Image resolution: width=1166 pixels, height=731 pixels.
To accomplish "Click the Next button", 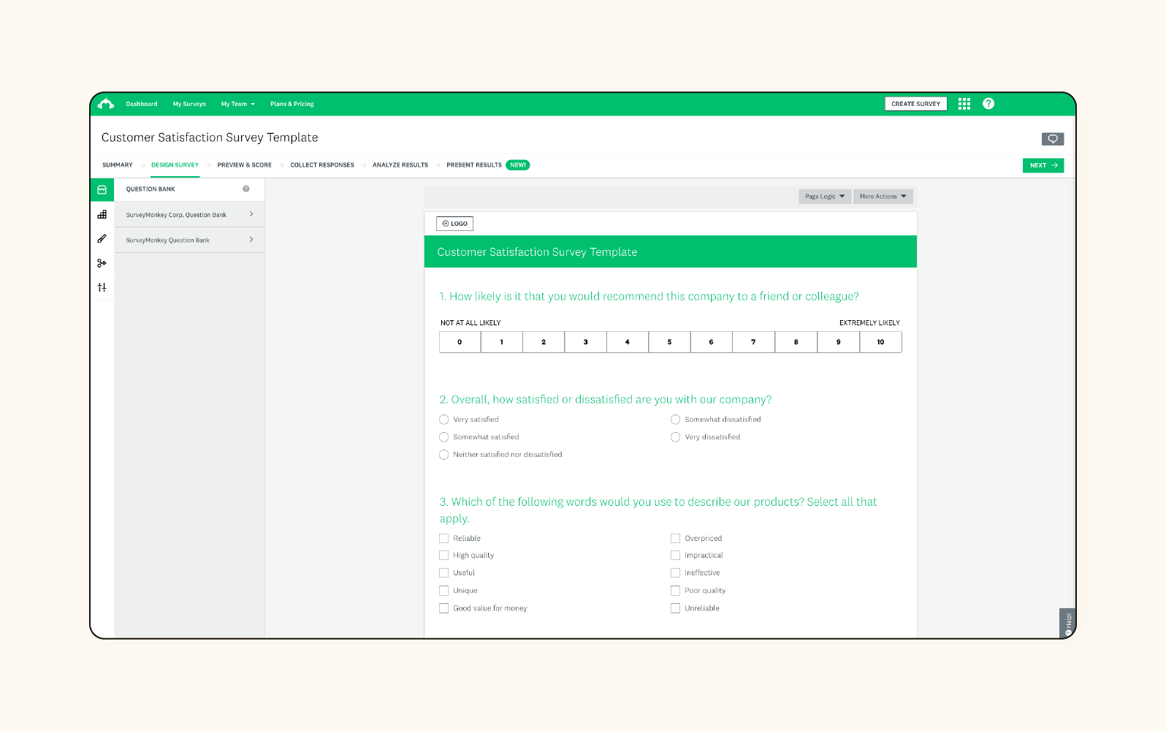I will (x=1043, y=165).
